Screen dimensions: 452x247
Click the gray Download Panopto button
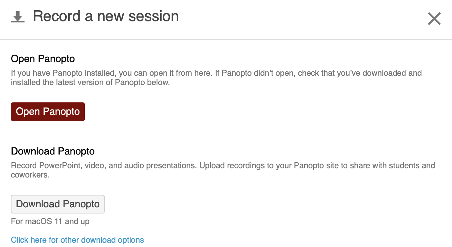tap(58, 204)
